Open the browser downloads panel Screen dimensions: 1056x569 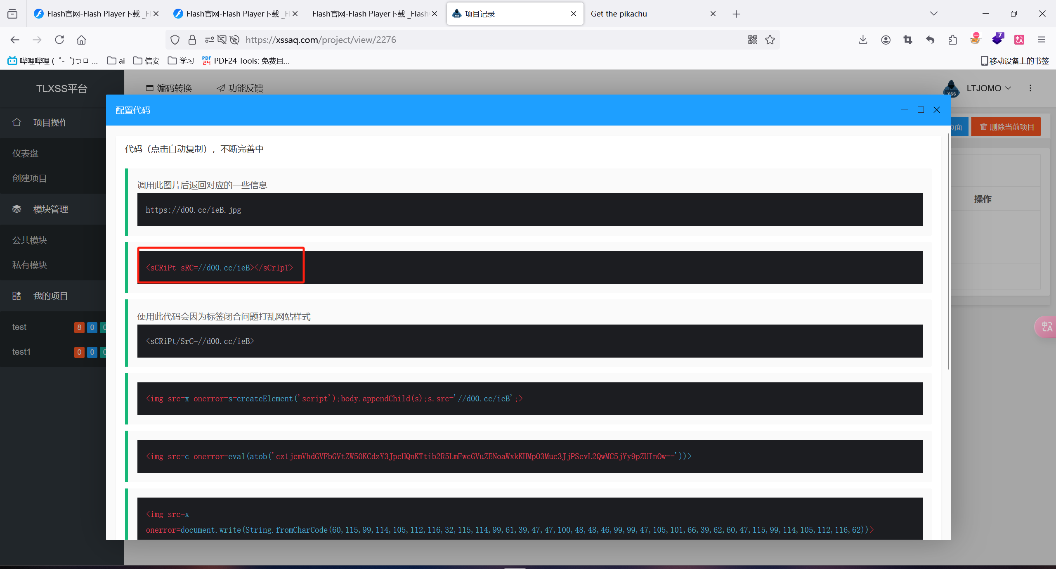click(x=863, y=40)
